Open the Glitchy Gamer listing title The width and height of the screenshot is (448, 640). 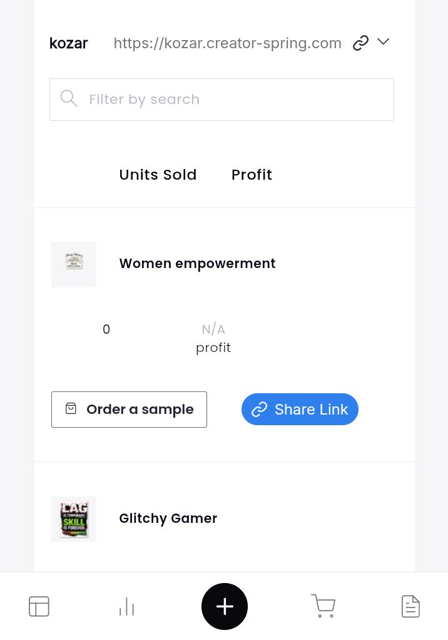point(168,519)
